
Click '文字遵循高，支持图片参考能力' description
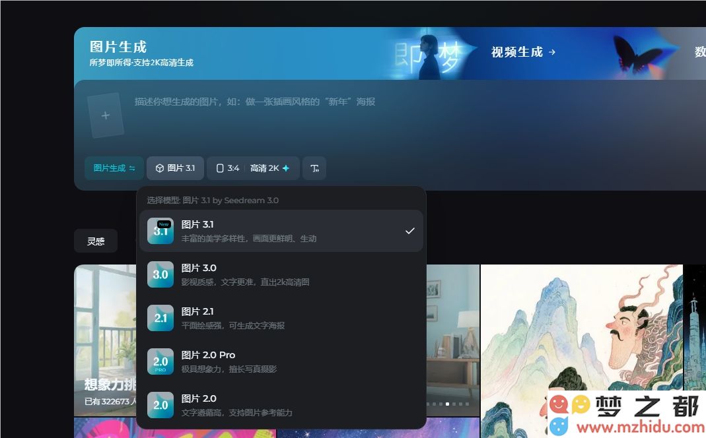(x=237, y=413)
